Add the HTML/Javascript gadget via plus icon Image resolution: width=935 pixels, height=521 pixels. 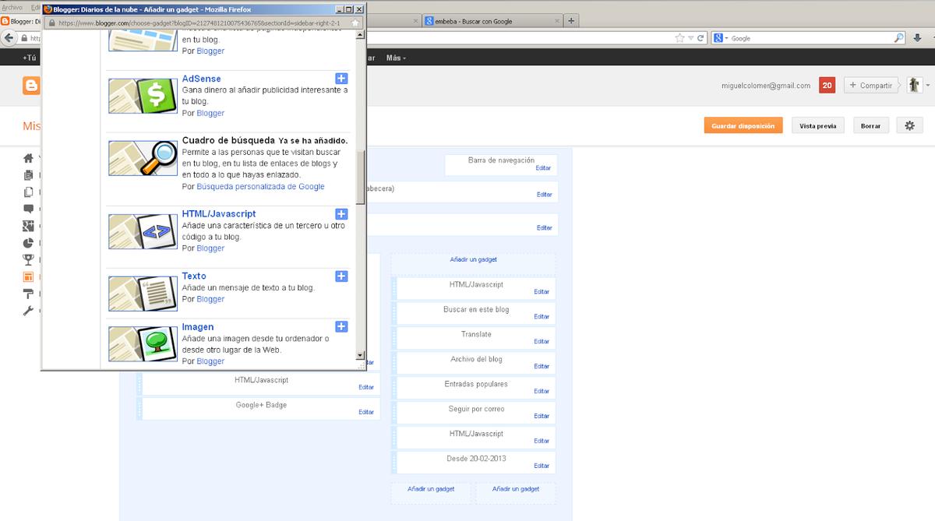click(x=341, y=214)
